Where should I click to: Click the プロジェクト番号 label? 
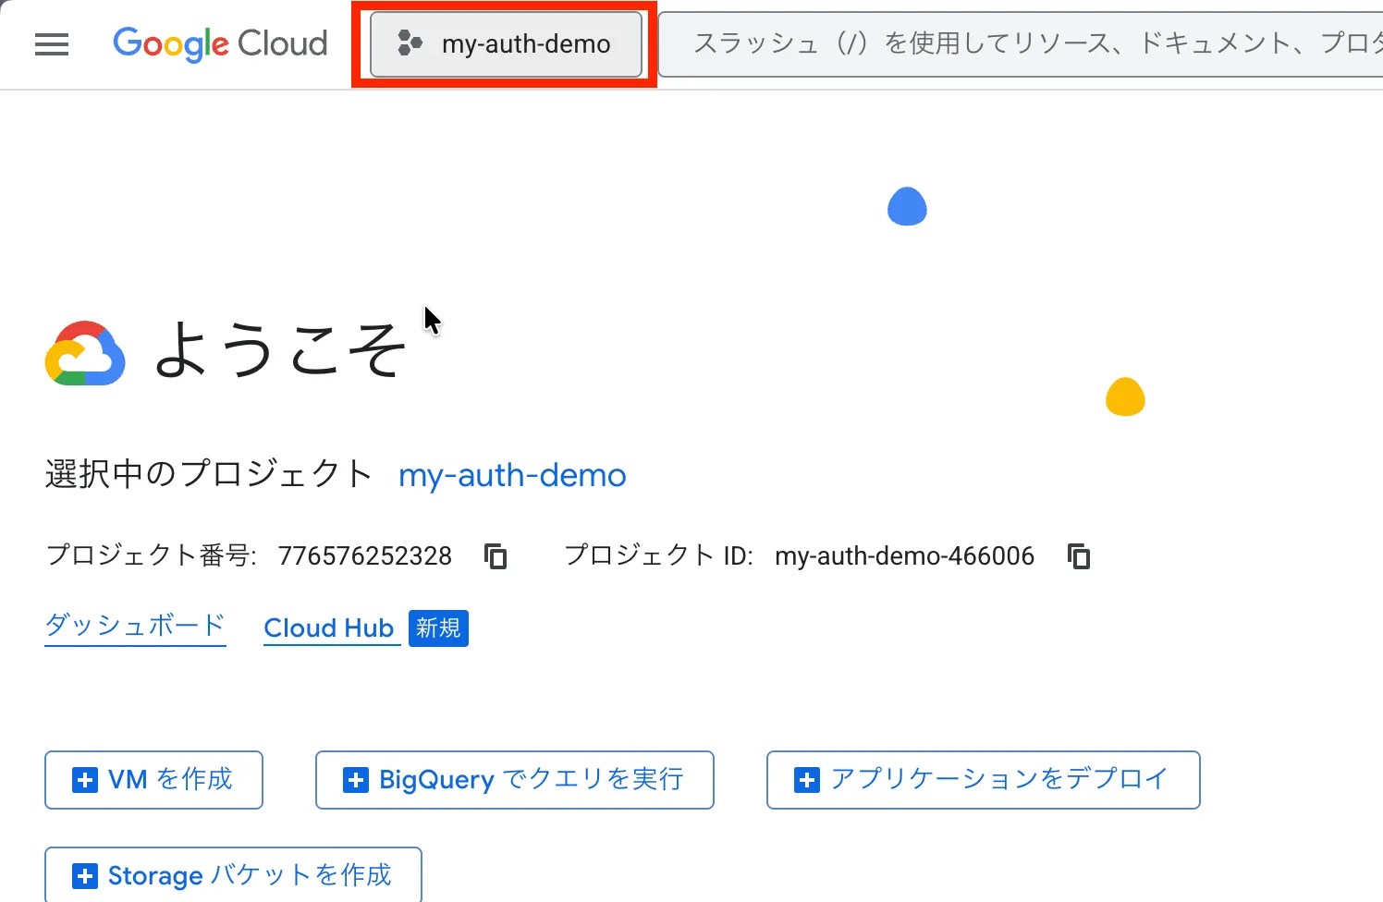point(151,555)
